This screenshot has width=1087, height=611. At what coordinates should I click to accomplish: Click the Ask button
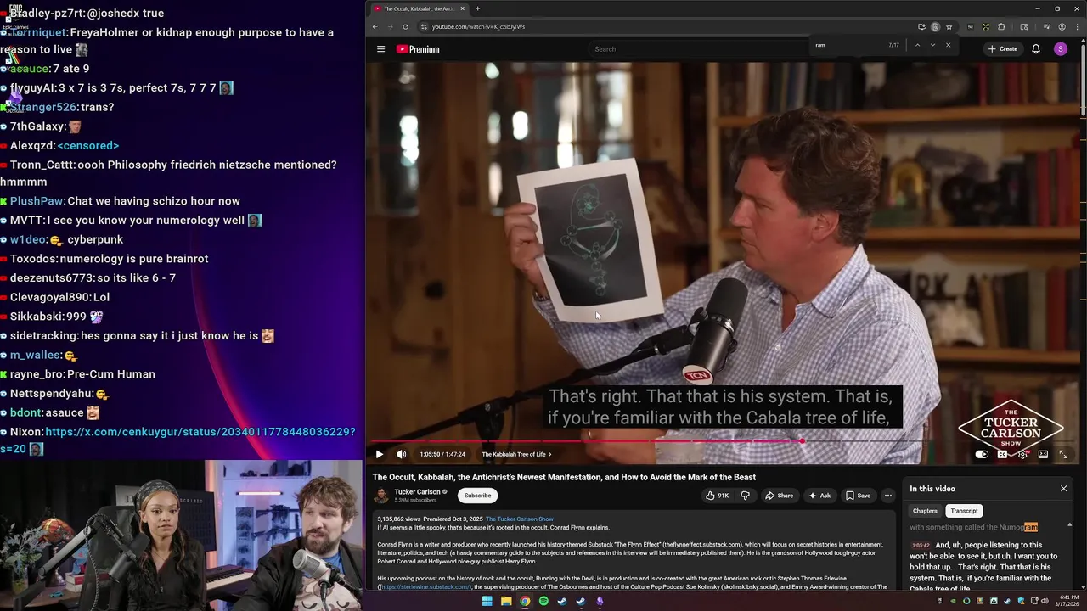tap(819, 496)
